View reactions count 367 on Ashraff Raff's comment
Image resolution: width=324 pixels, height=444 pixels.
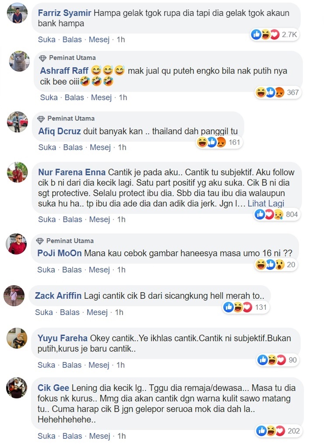pos(278,92)
